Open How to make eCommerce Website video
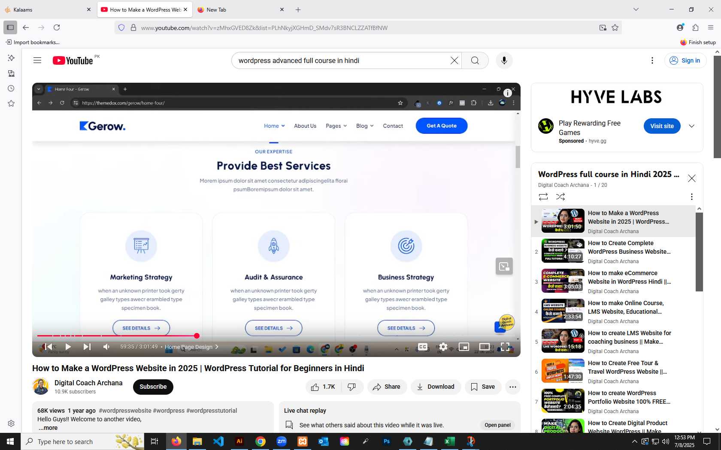This screenshot has width=721, height=450. [613, 282]
